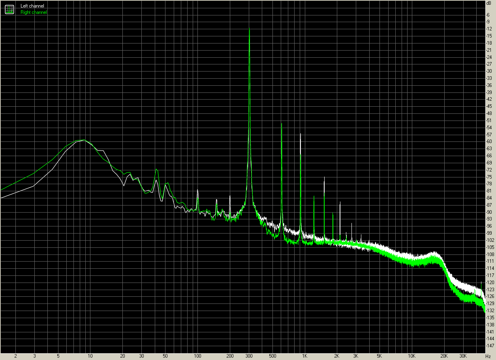Click the -102 dB axis value
The height and width of the screenshot is (360, 496).
tap(490, 240)
